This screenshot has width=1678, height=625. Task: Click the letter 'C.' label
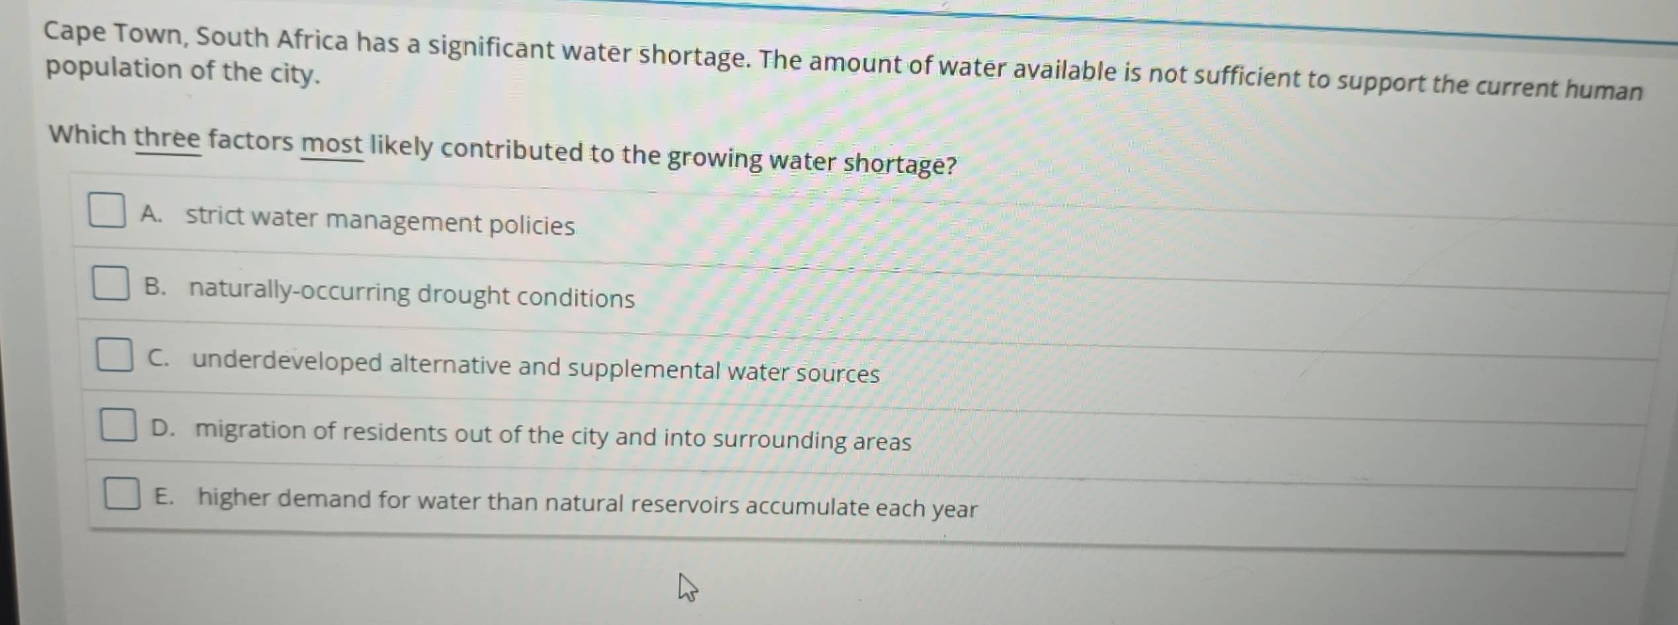(x=159, y=358)
